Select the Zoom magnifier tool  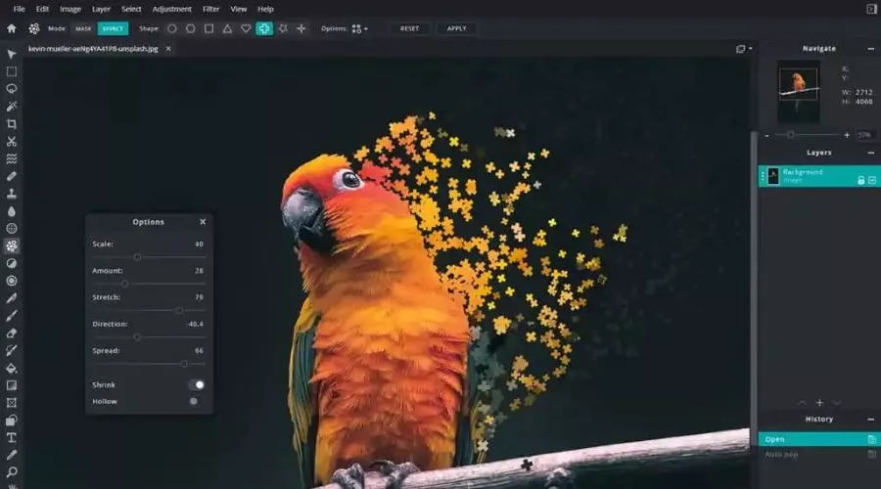[11, 471]
